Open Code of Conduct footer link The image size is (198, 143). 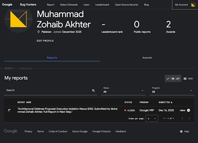[58, 131]
